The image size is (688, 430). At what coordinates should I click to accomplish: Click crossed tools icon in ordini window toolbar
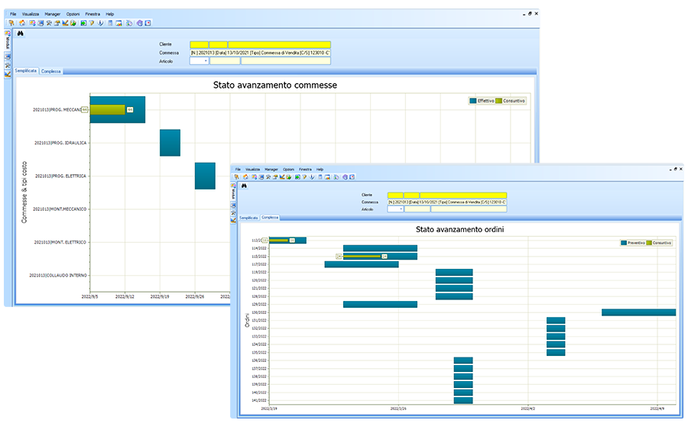[268, 176]
